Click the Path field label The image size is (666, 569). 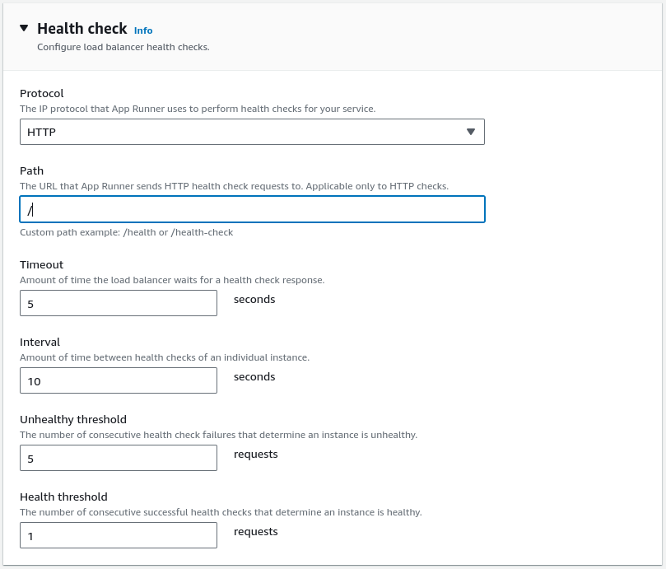point(32,170)
